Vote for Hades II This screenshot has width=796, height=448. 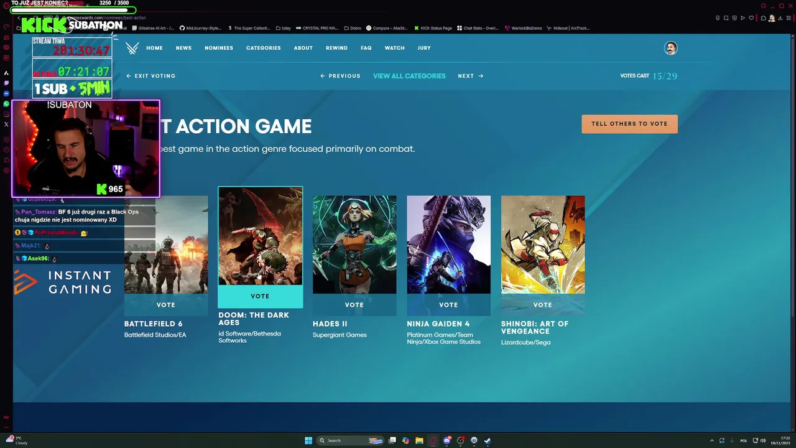(x=354, y=305)
